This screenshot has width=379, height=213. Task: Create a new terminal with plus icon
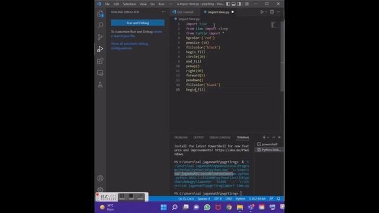coord(264,137)
